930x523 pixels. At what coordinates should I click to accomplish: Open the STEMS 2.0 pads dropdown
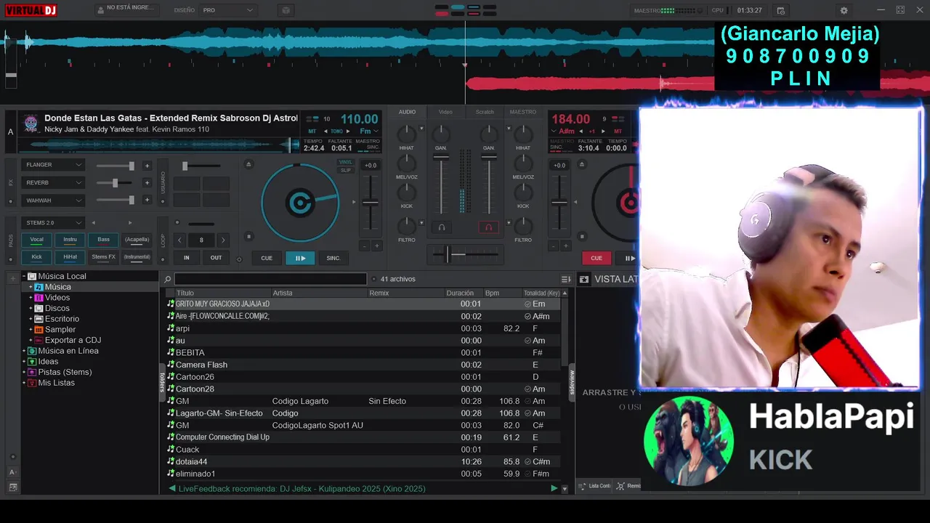tap(54, 223)
